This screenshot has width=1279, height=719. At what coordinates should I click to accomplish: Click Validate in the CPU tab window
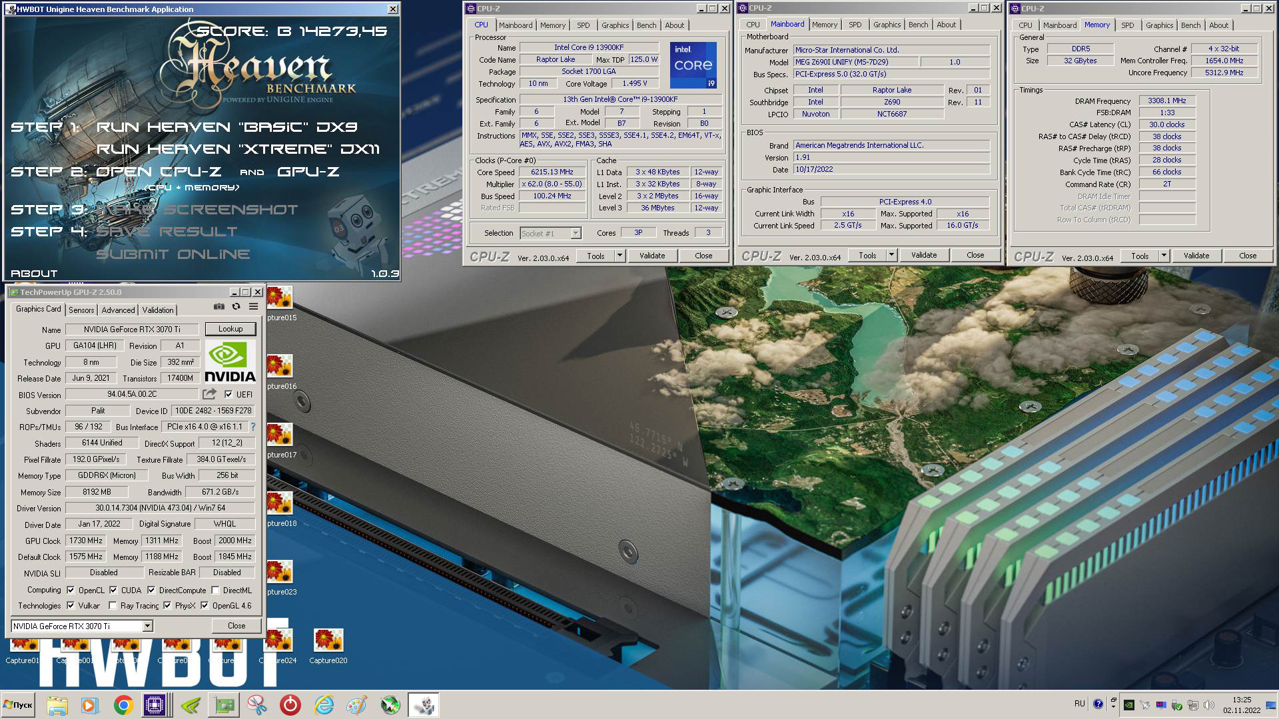pos(652,255)
